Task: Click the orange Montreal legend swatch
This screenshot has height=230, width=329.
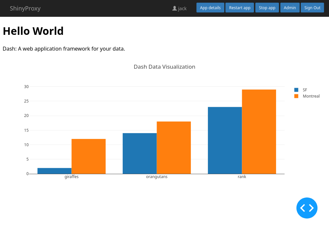Action: 296,96
